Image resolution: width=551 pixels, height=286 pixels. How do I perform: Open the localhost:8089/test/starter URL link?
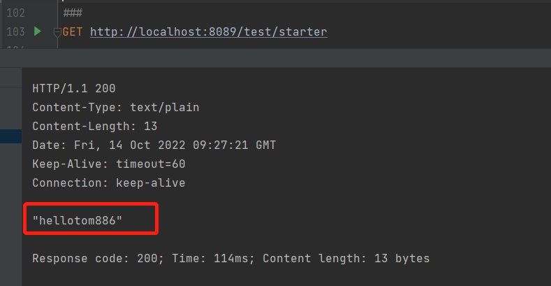(x=208, y=31)
